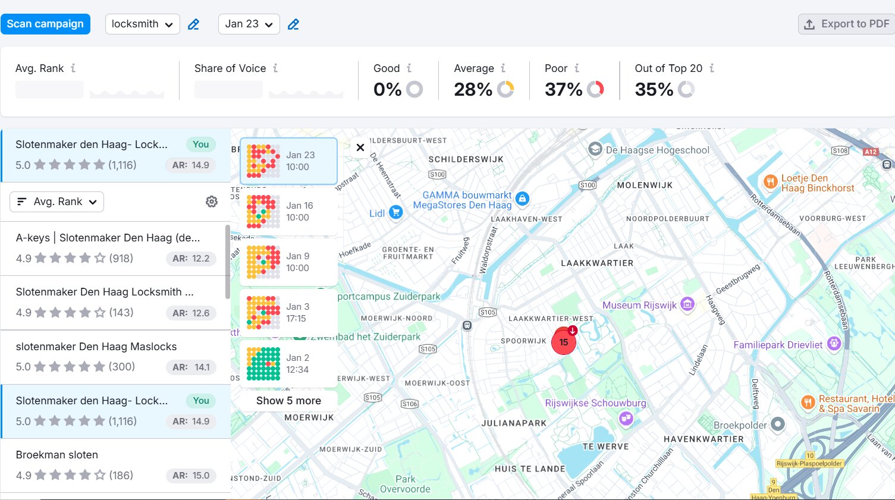
Task: Click the lower Slotenmaker den Haag You card
Action: click(115, 411)
